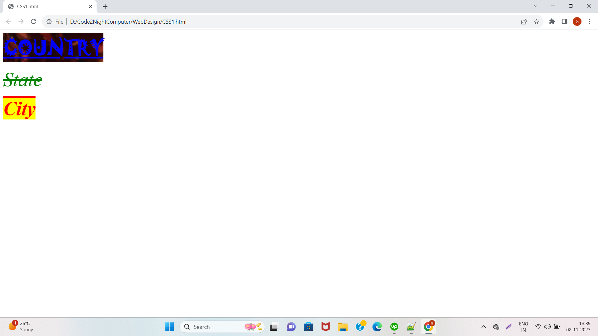The width and height of the screenshot is (598, 336).
Task: Open Notepad++ from the taskbar
Action: click(x=411, y=327)
